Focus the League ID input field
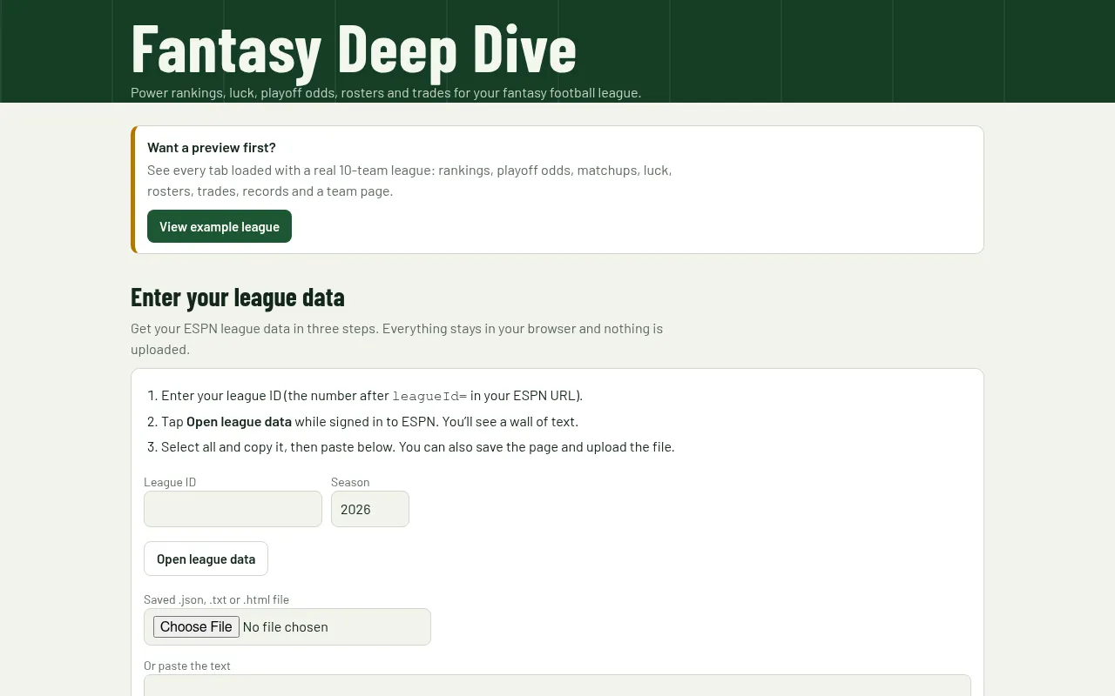 click(233, 509)
